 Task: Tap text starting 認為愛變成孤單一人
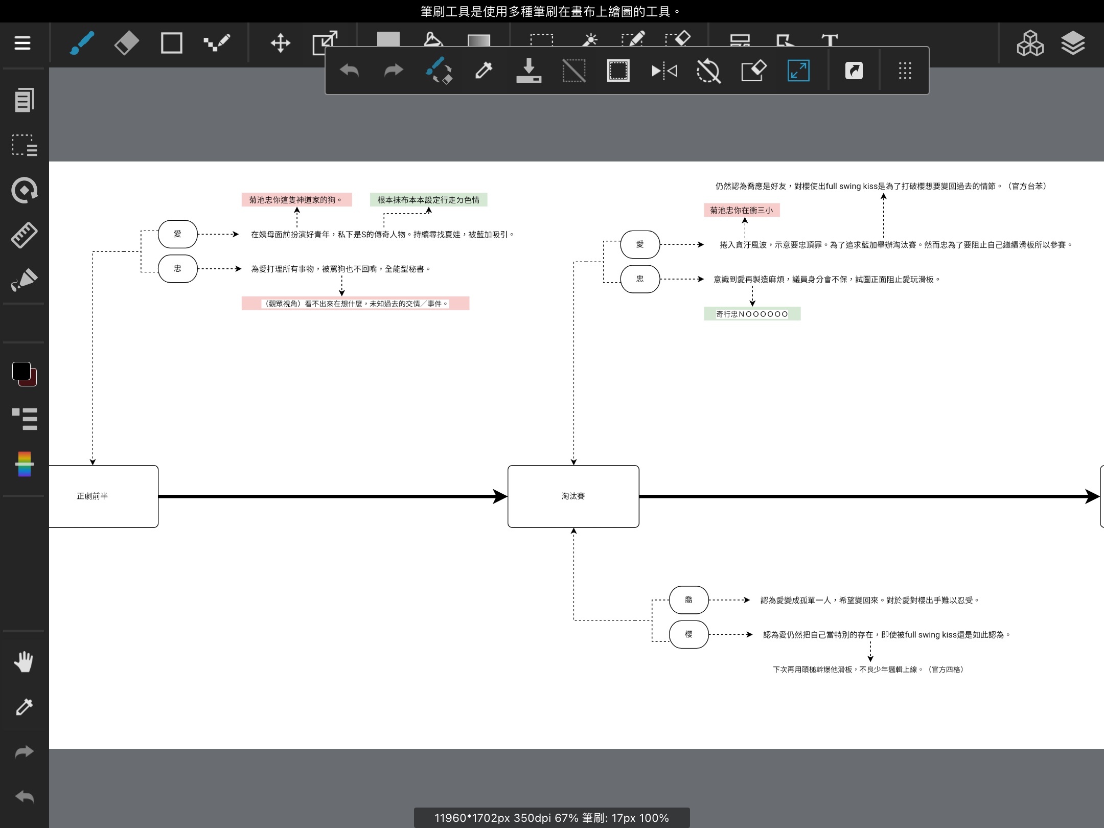[870, 600]
